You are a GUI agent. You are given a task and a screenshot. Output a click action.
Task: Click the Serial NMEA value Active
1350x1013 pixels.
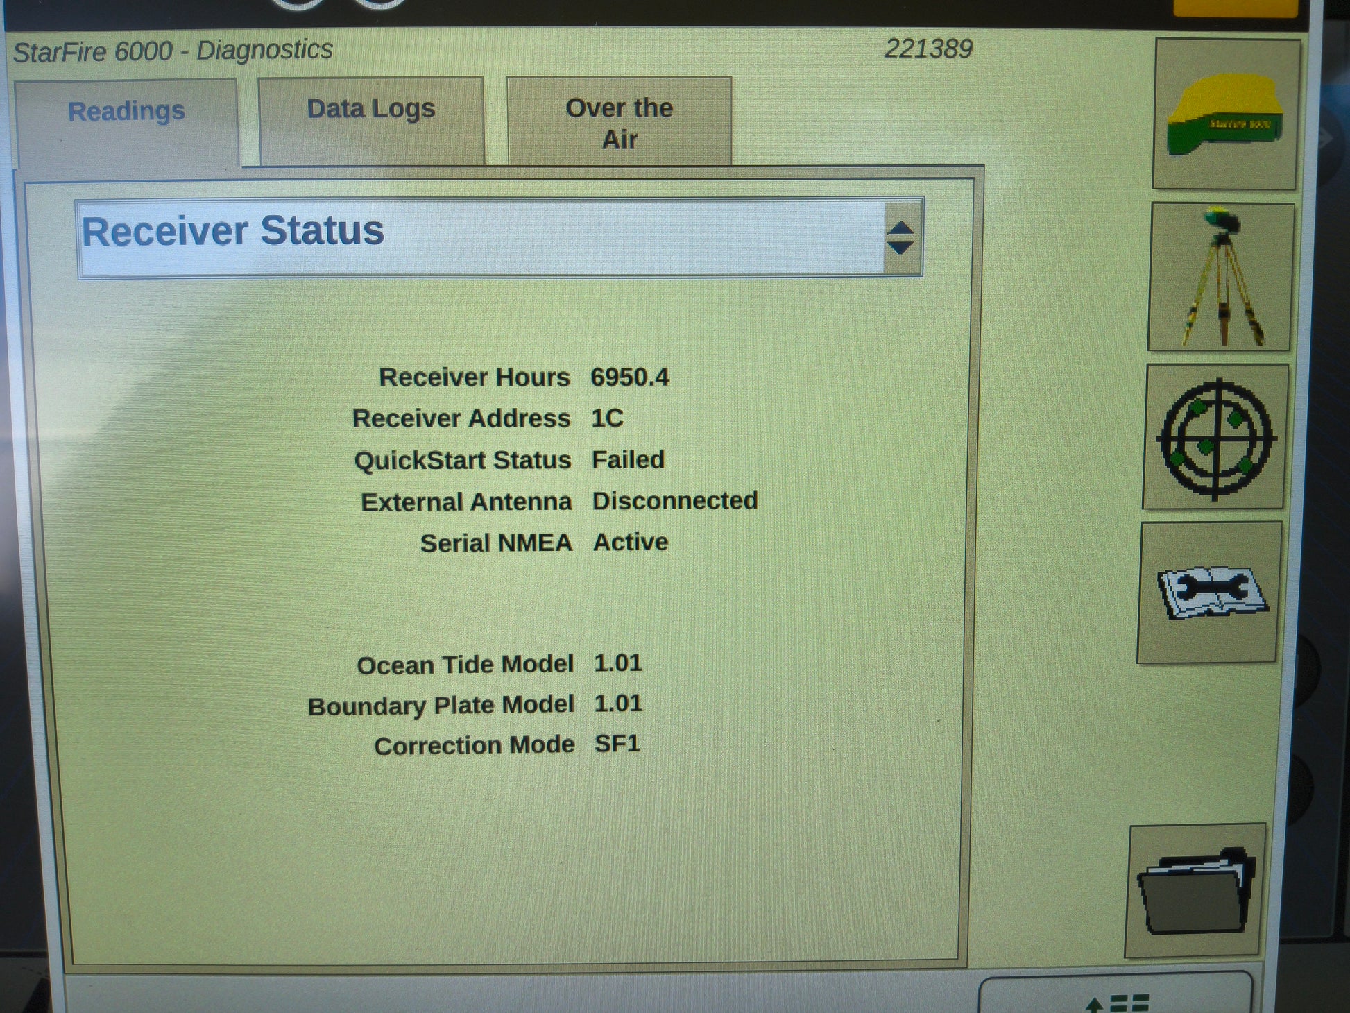[631, 542]
